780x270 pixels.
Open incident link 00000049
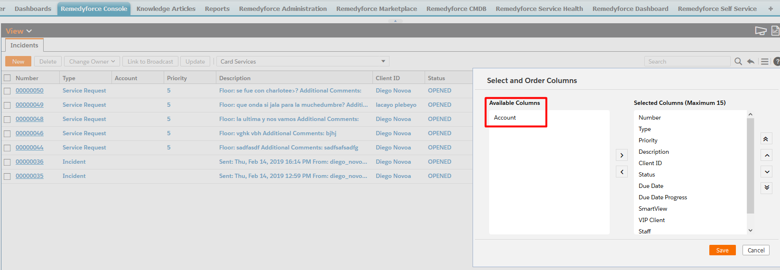click(29, 105)
